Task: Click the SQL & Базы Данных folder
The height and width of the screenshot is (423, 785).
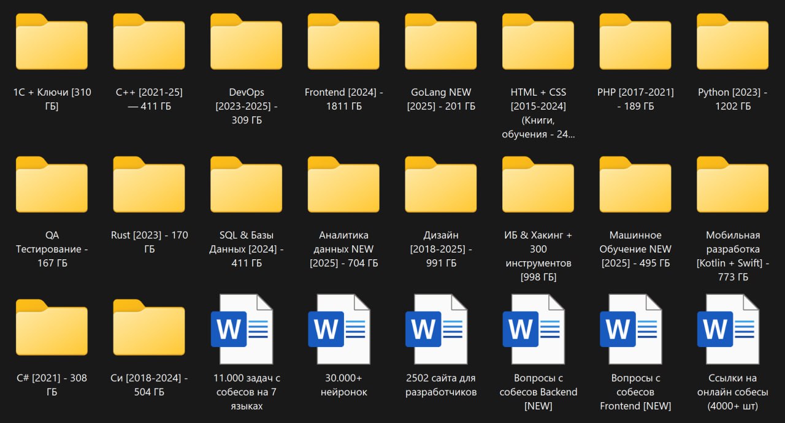Action: coord(247,185)
